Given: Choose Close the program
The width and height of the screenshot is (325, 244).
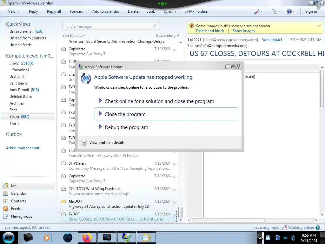Looking at the screenshot, I should [x=166, y=114].
